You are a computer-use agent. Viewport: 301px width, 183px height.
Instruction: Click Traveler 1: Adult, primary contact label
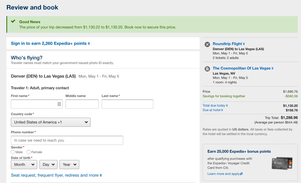[40, 88]
